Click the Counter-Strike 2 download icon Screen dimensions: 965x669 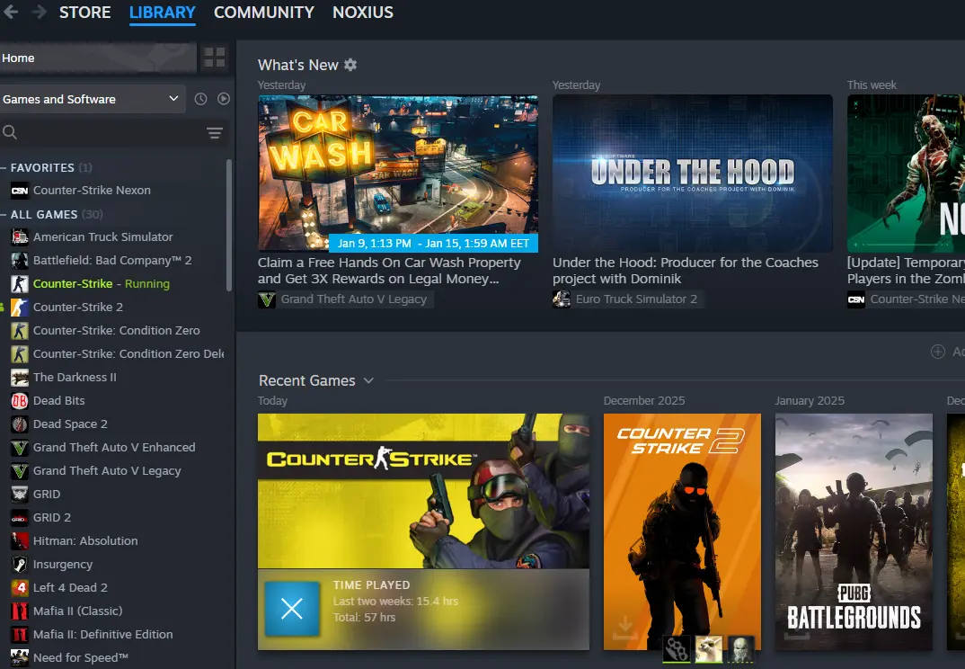point(624,629)
